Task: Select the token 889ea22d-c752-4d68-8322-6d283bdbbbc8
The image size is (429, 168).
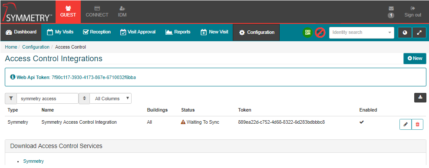Action: click(x=281, y=122)
